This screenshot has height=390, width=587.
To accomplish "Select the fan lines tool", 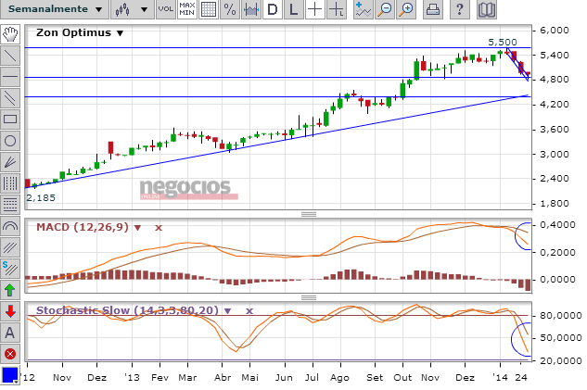I will coord(10,162).
